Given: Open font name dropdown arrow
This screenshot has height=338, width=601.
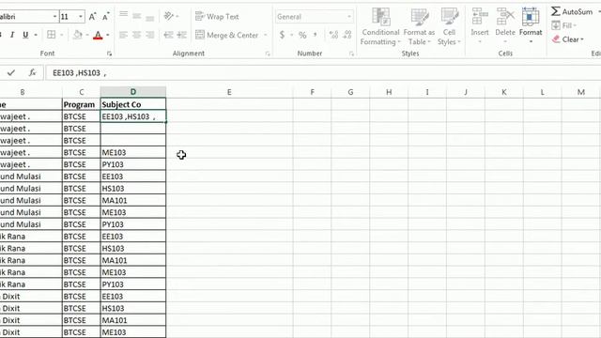Looking at the screenshot, I should 54,17.
